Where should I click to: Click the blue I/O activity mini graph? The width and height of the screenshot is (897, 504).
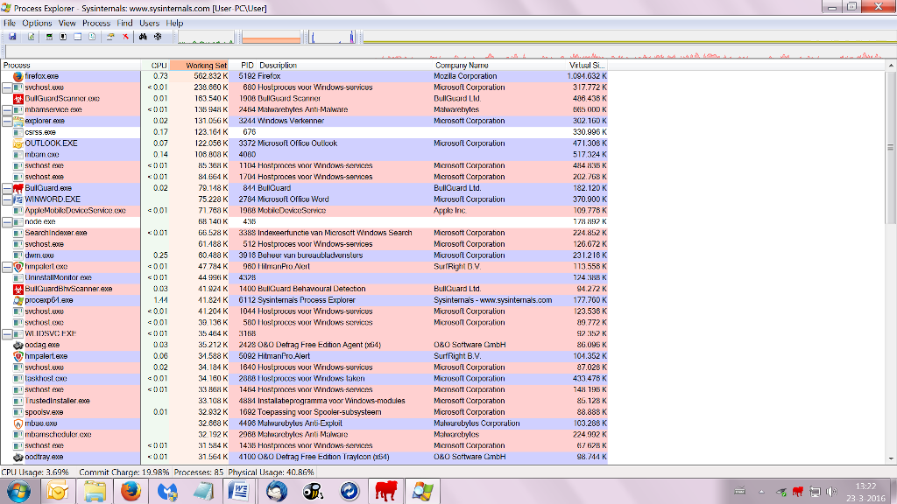pyautogui.click(x=332, y=37)
